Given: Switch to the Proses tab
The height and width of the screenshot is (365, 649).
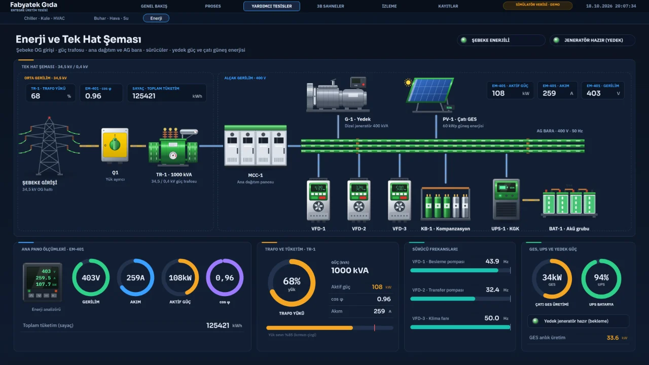Looking at the screenshot, I should (x=213, y=6).
